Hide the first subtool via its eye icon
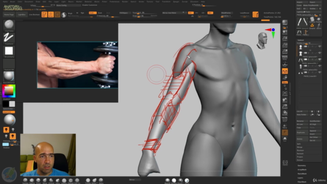This screenshot has height=184, width=327. [319, 47]
